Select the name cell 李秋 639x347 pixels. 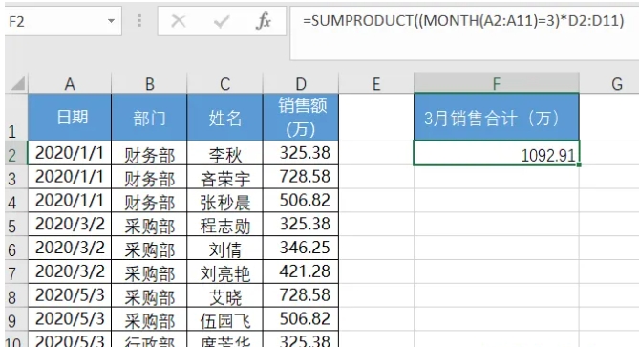pos(225,153)
